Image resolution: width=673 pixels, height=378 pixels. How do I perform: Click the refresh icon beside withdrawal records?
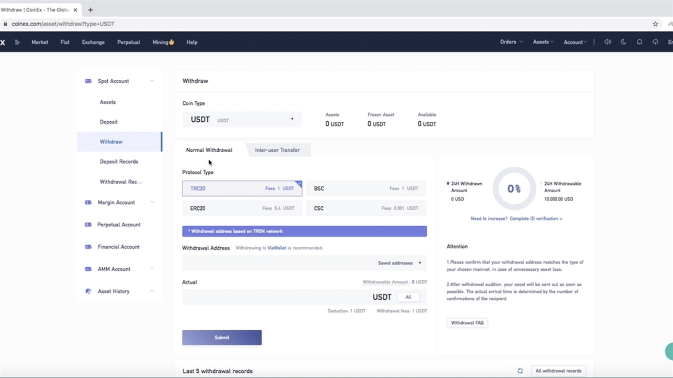(520, 371)
